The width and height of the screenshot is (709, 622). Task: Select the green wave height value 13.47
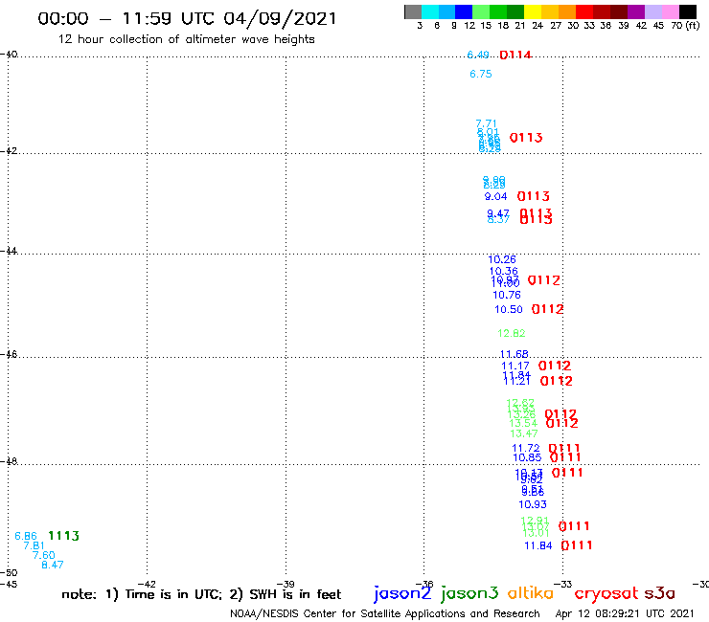pyautogui.click(x=524, y=433)
